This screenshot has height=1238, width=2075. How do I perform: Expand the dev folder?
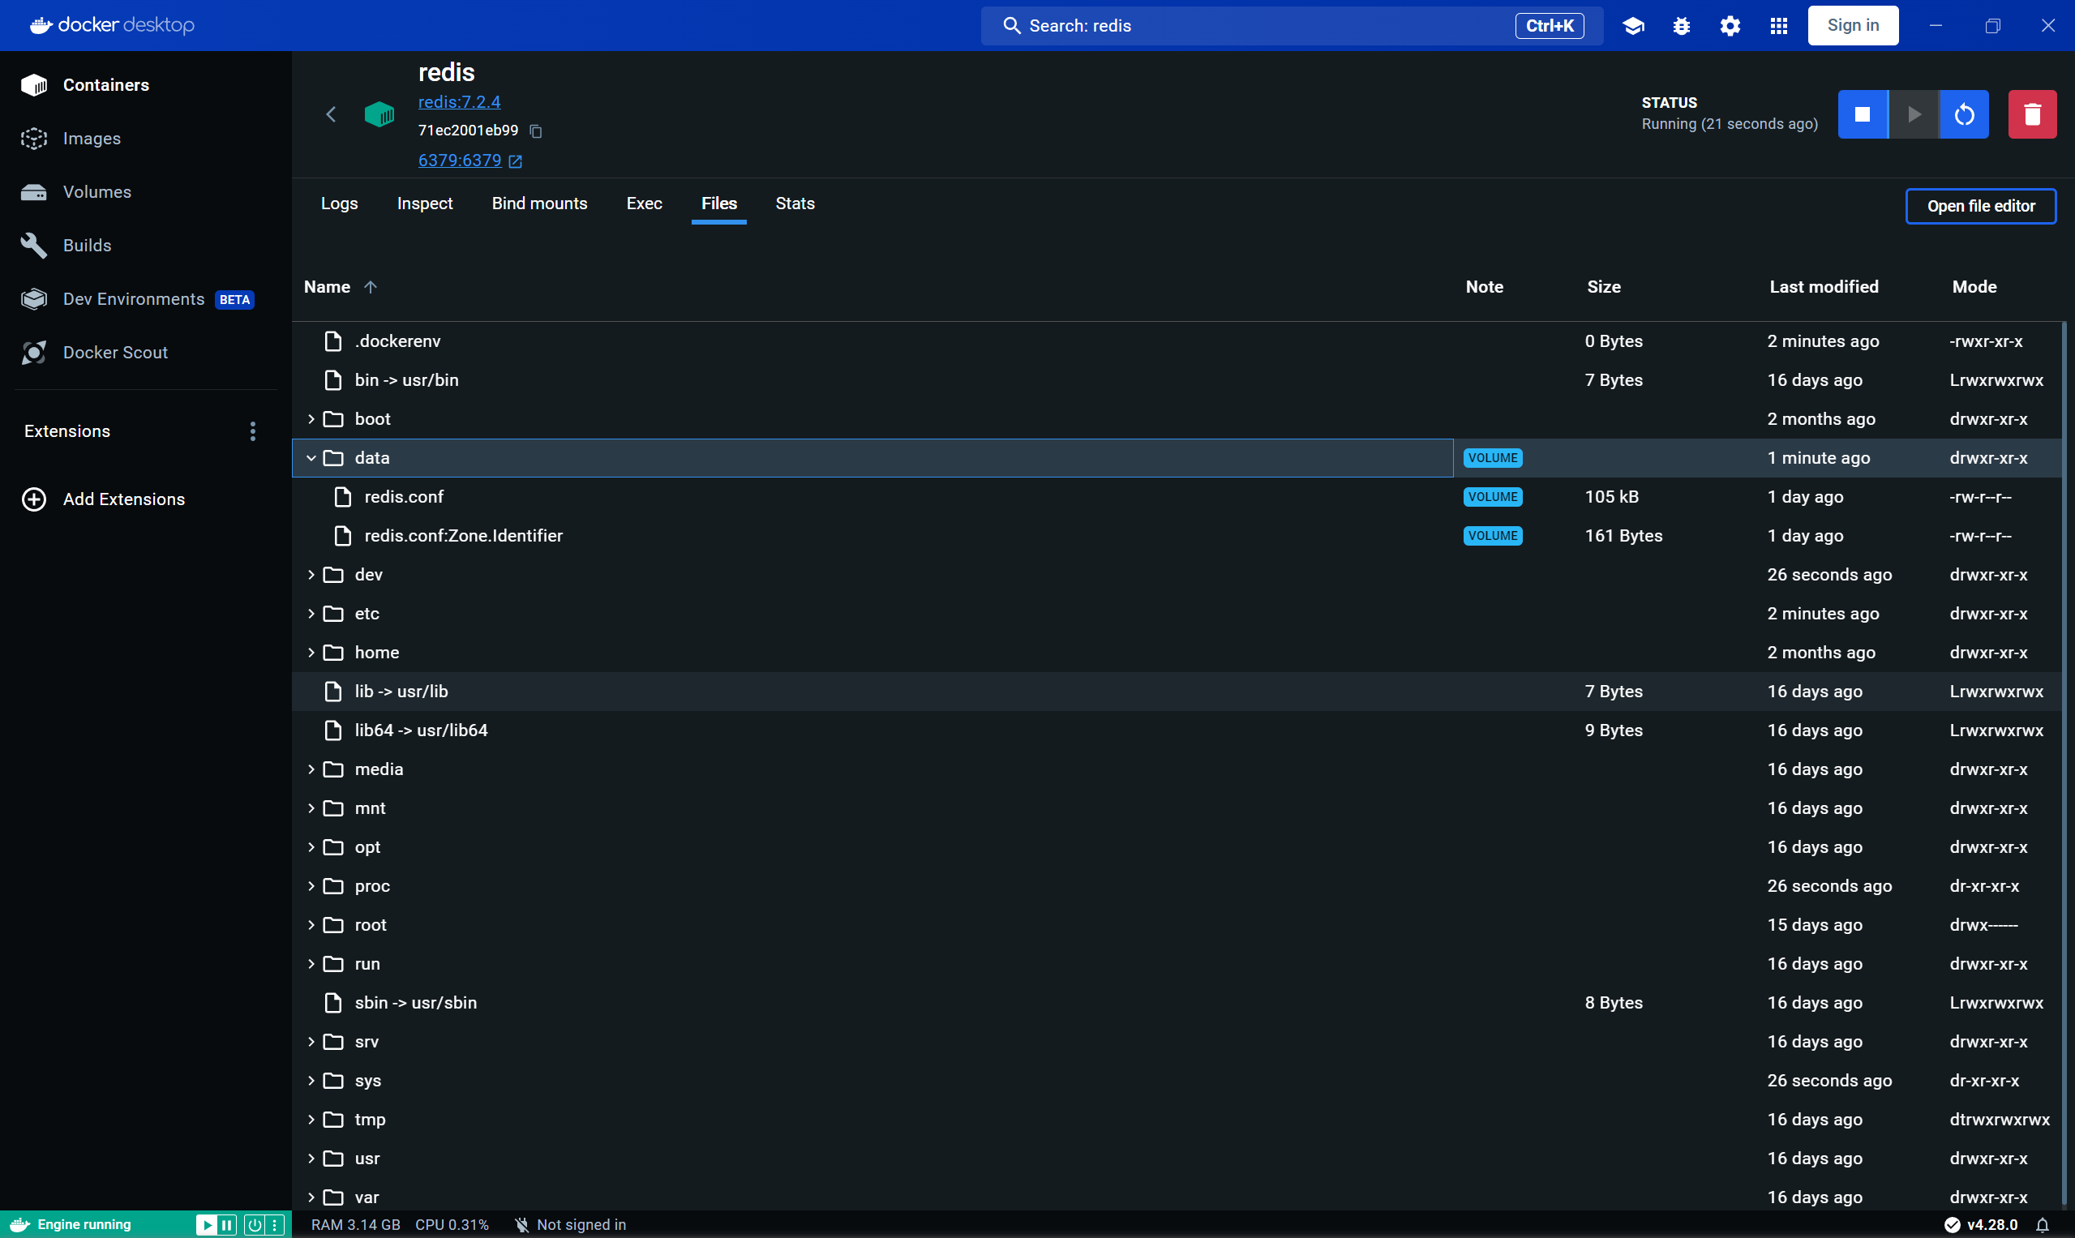pos(311,575)
